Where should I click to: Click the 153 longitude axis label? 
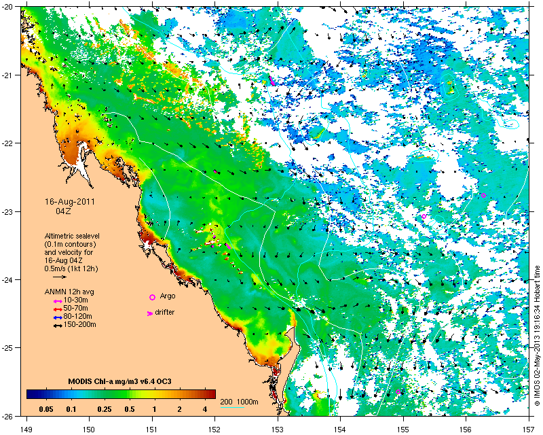coord(278,430)
